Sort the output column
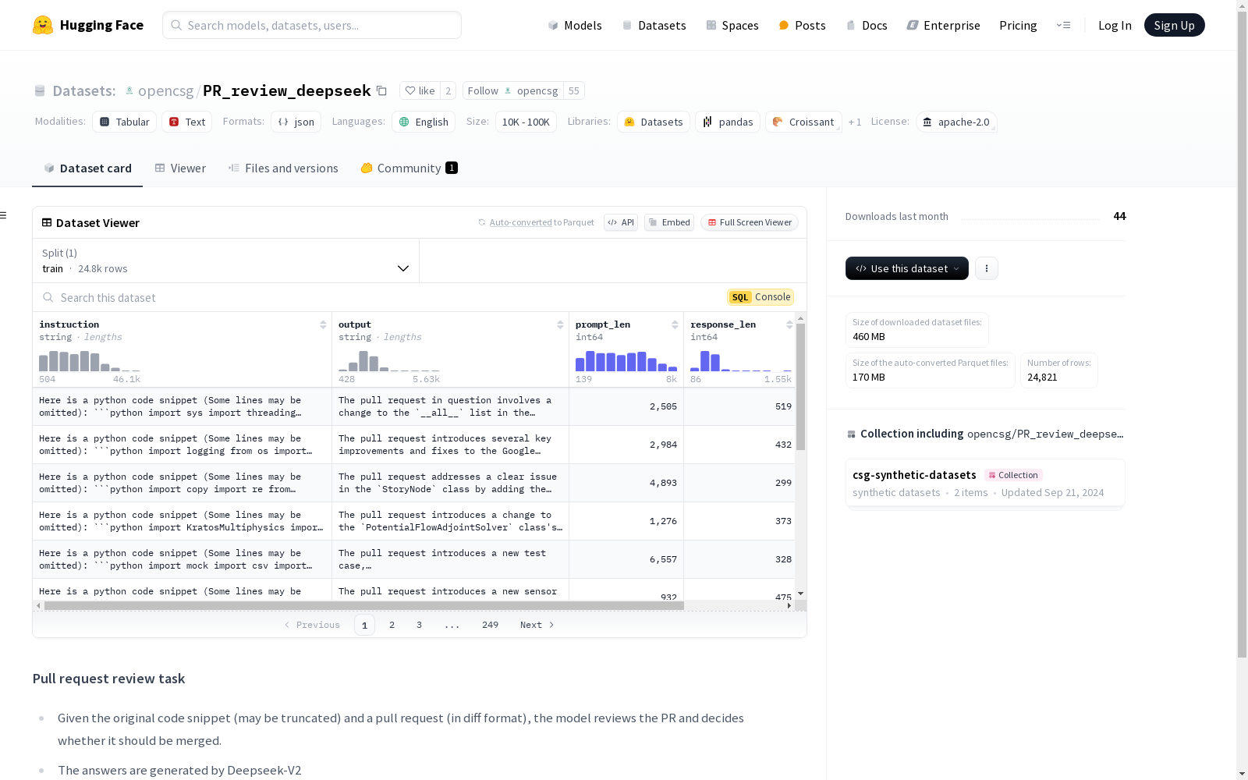Screen dimensions: 1248x780 (x=560, y=324)
